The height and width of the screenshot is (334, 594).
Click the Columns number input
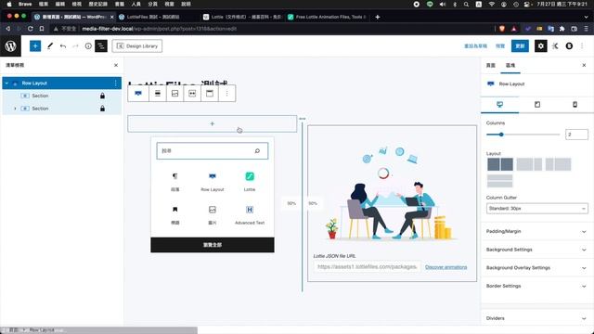click(576, 135)
